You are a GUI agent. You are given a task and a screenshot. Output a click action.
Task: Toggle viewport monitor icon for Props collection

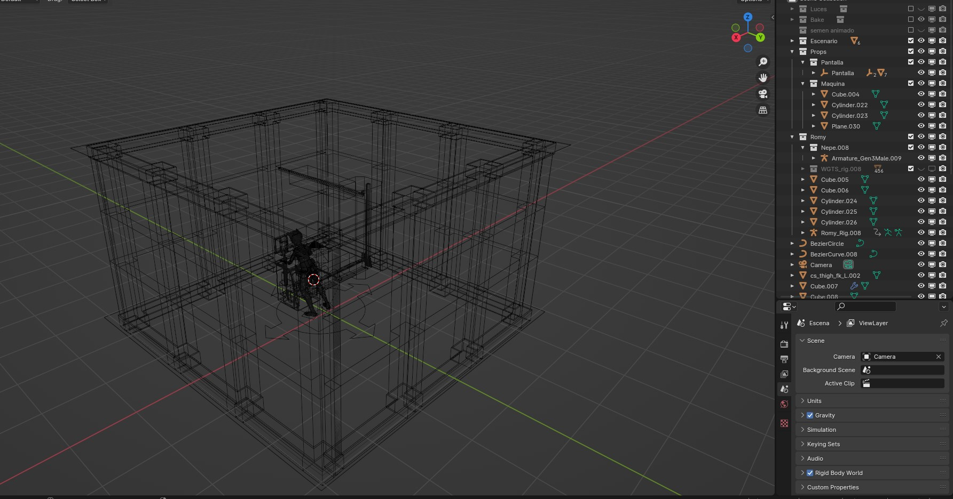point(932,52)
